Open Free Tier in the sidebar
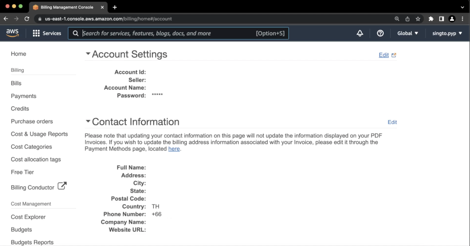This screenshot has width=470, height=246. pyautogui.click(x=22, y=172)
